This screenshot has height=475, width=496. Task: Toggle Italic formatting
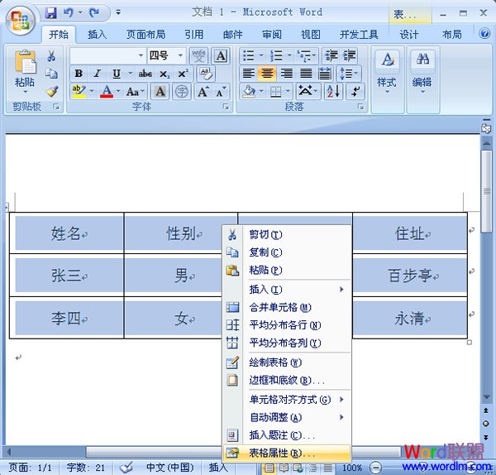(98, 74)
